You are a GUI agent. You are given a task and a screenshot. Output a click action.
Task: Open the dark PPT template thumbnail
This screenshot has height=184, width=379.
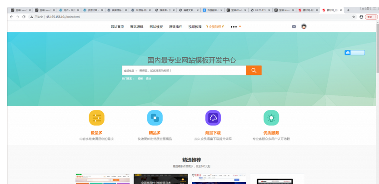161,179
